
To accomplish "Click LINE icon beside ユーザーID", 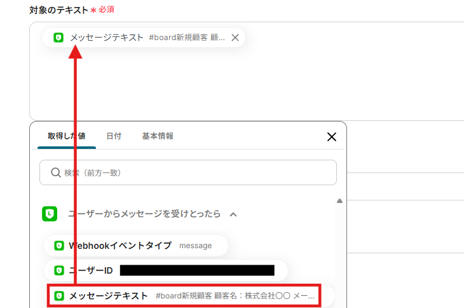I will 59,270.
